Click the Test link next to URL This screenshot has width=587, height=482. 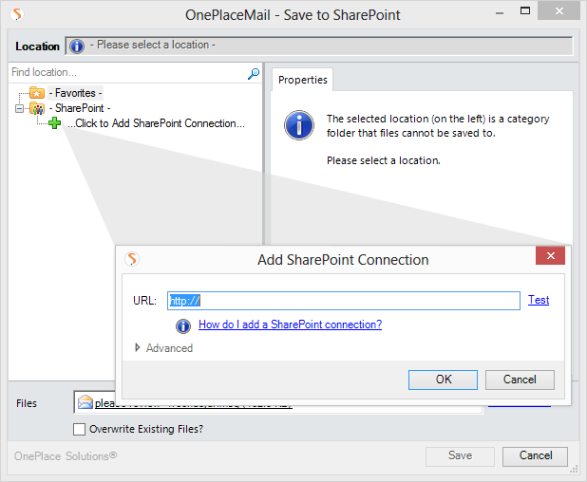[x=539, y=300]
